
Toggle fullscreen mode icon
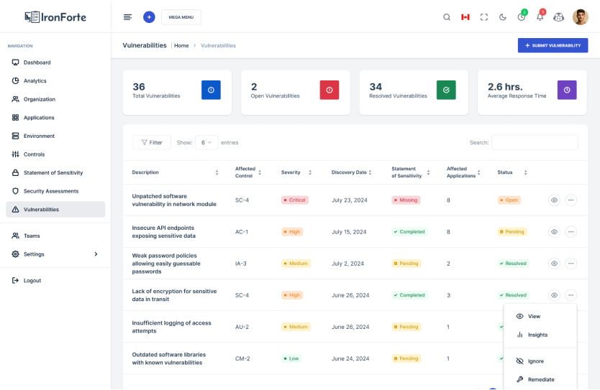(x=484, y=17)
